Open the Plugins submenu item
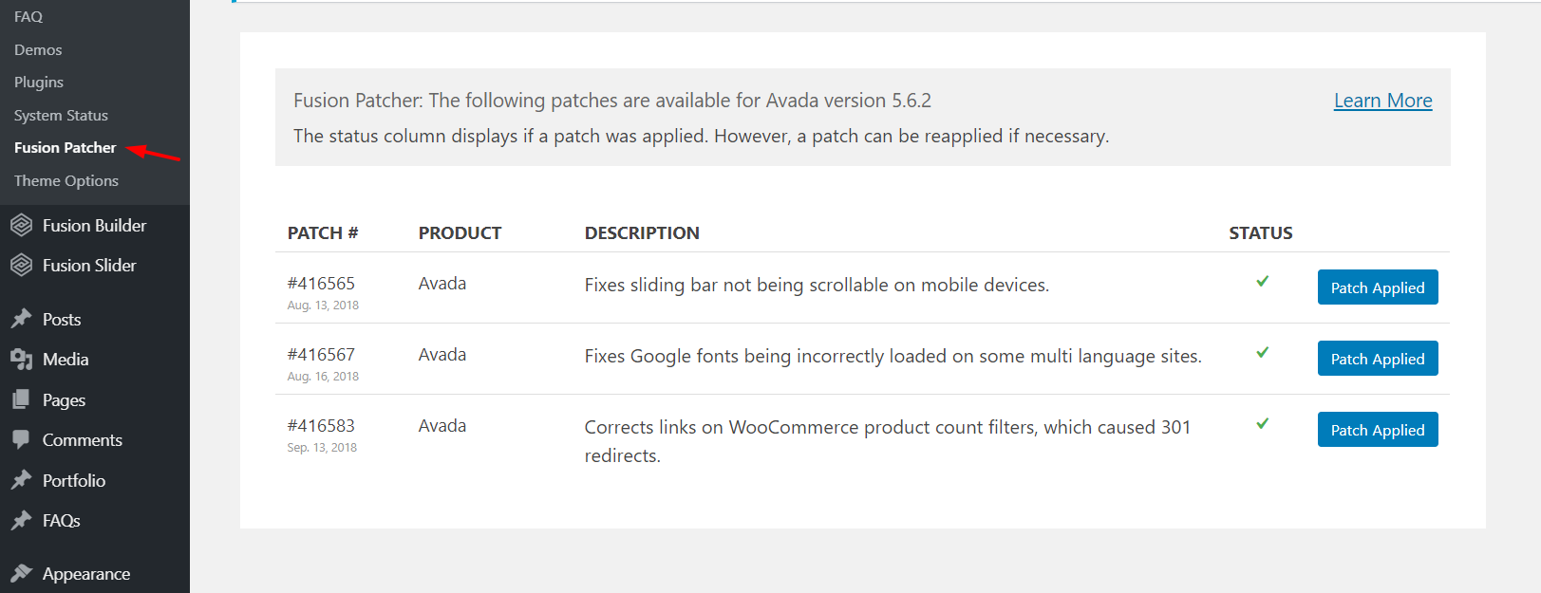This screenshot has height=593, width=1541. point(39,82)
